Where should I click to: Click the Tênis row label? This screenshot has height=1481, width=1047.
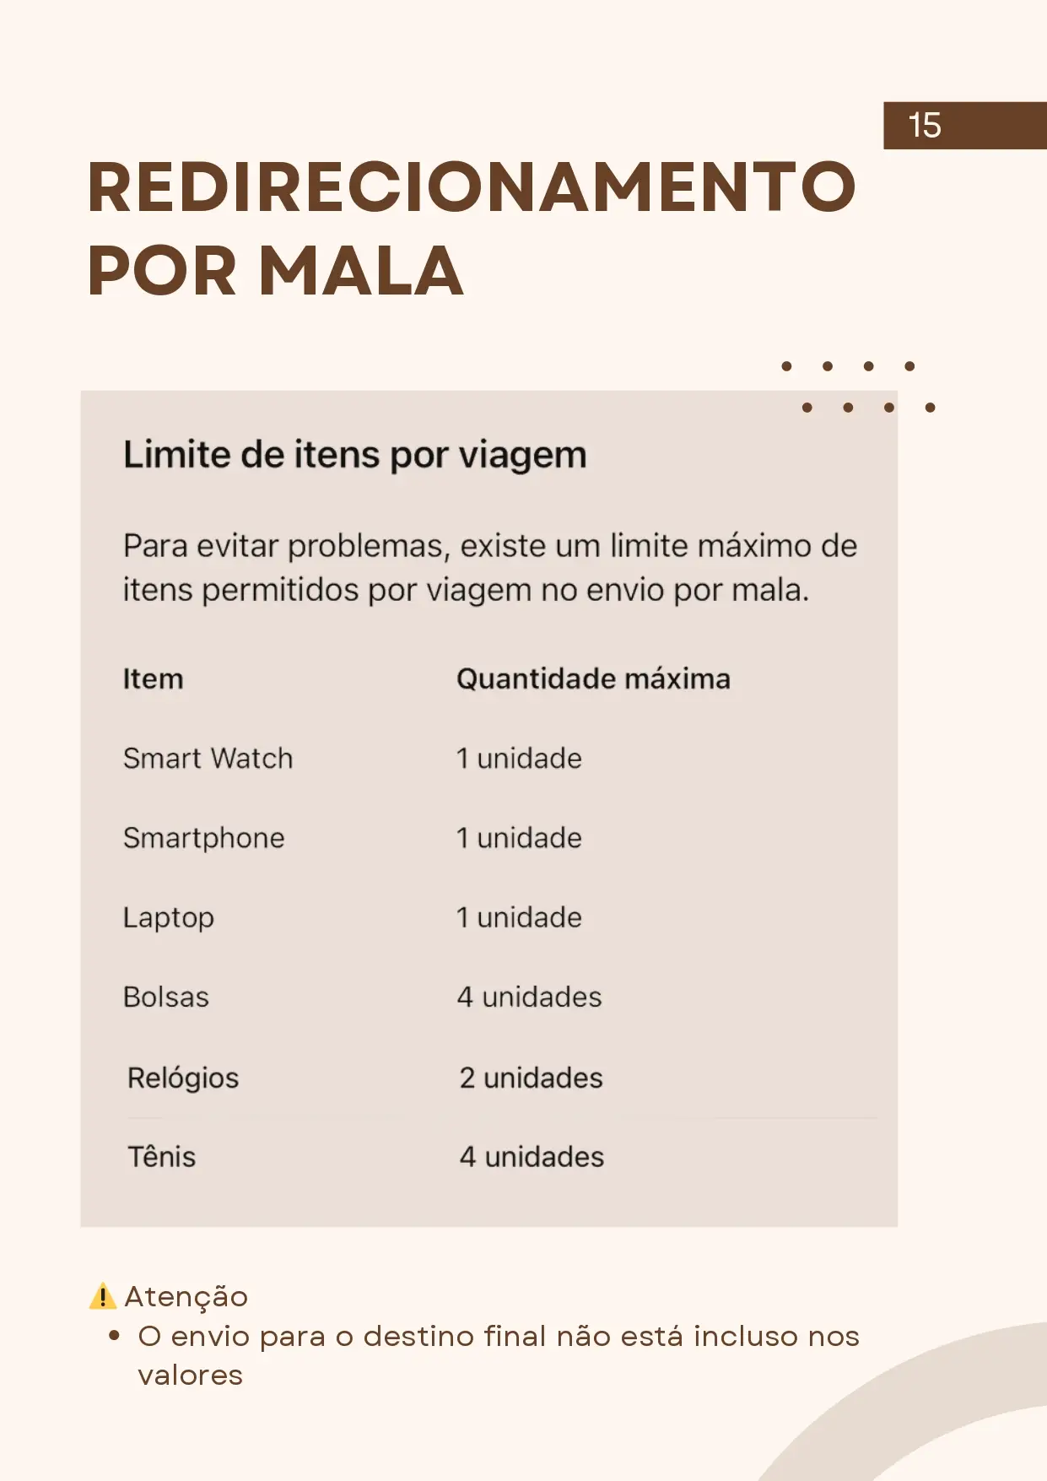161,1157
